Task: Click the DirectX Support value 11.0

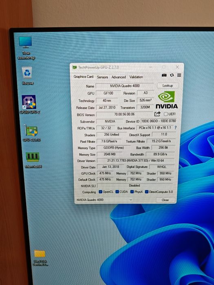Action: tap(164, 134)
